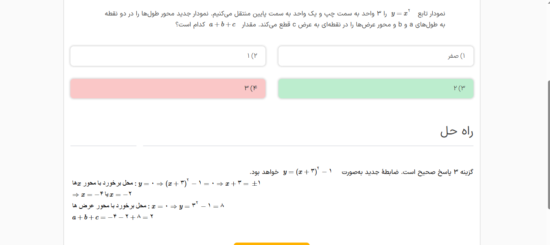This screenshot has height=245, width=550.
Task: Click the short divider line under راه حل
Action: point(103,145)
